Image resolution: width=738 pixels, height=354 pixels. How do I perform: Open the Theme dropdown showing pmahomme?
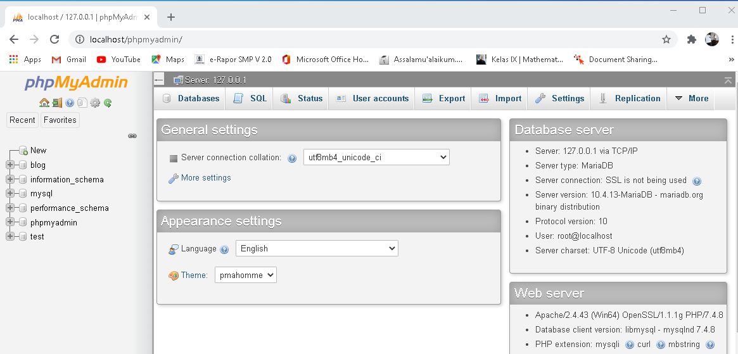[x=246, y=275]
